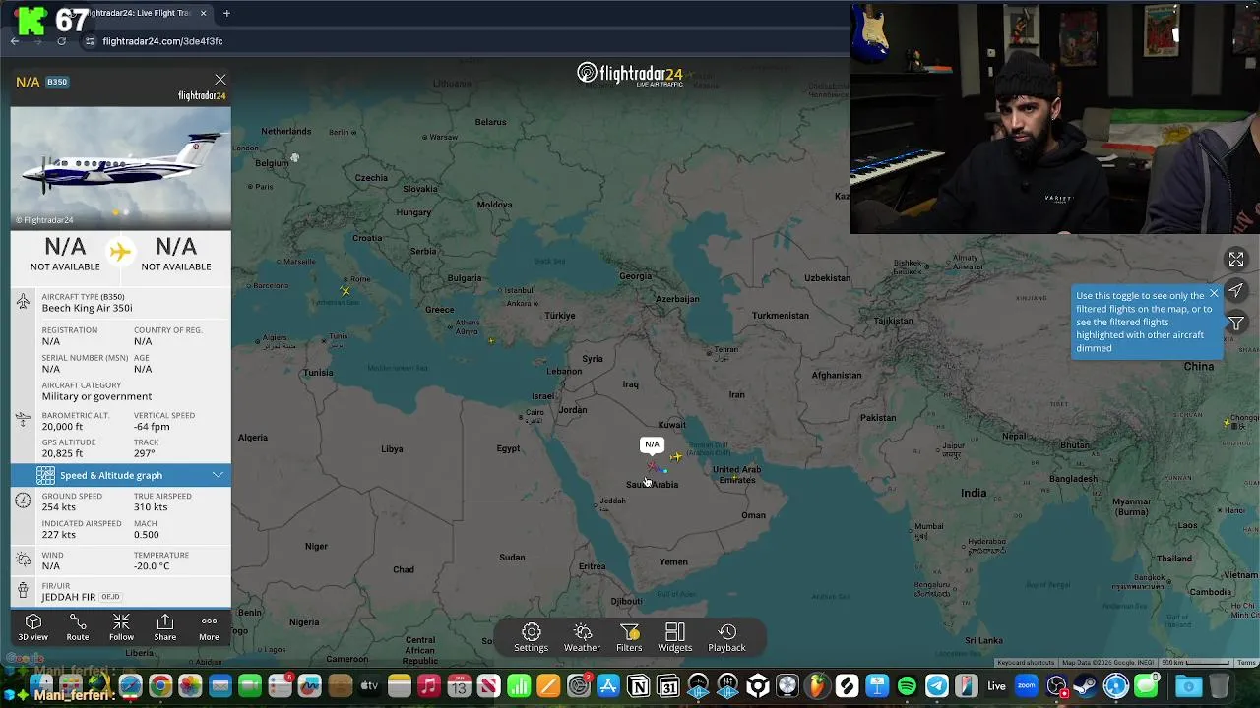Click the Saudi Arabia map label
The height and width of the screenshot is (708, 1260).
pyautogui.click(x=652, y=485)
